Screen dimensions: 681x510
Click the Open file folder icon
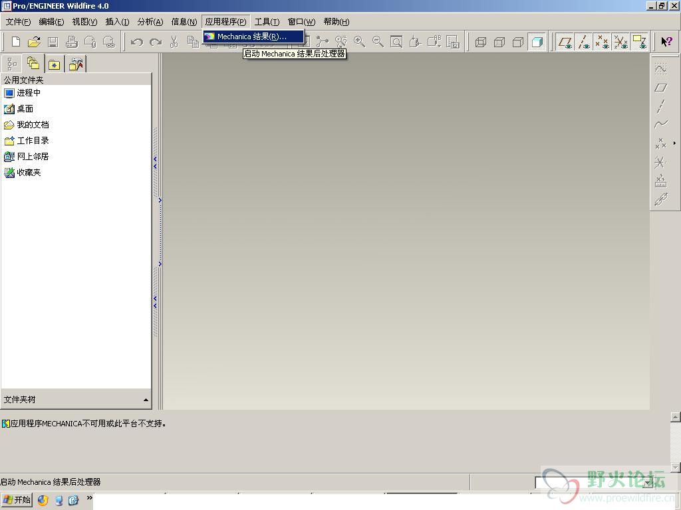34,42
